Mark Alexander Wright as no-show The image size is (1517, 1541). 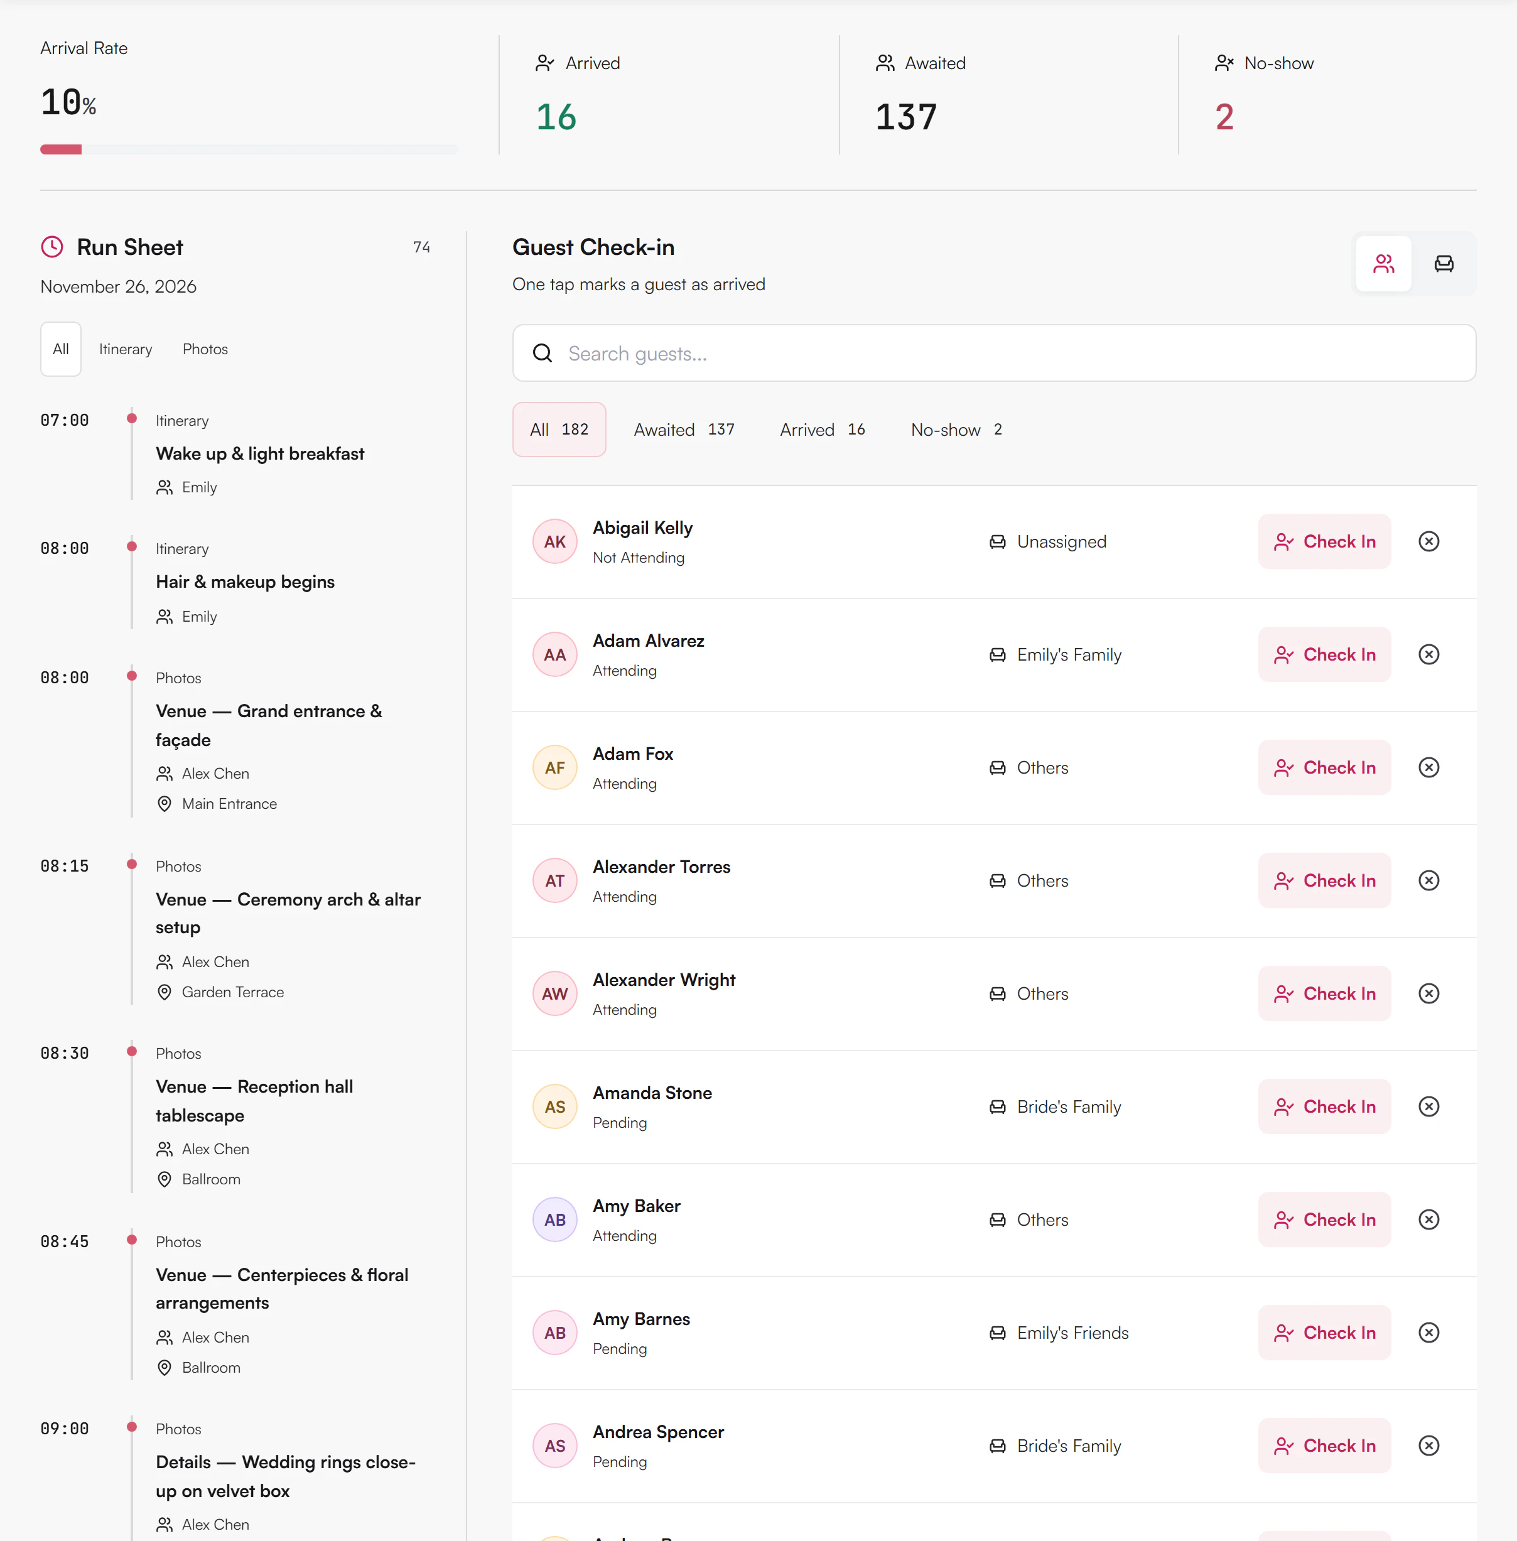[x=1428, y=995]
